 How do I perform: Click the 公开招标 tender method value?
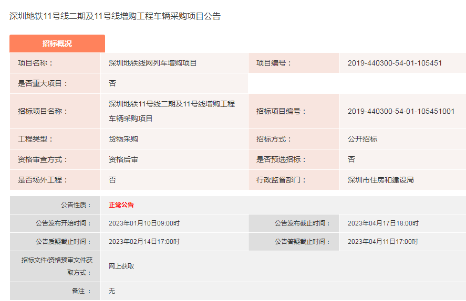[x=362, y=139]
